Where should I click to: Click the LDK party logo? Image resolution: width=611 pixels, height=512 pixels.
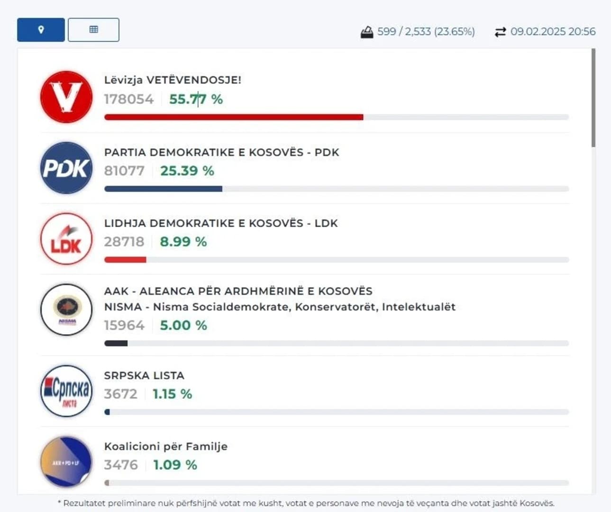click(x=66, y=239)
